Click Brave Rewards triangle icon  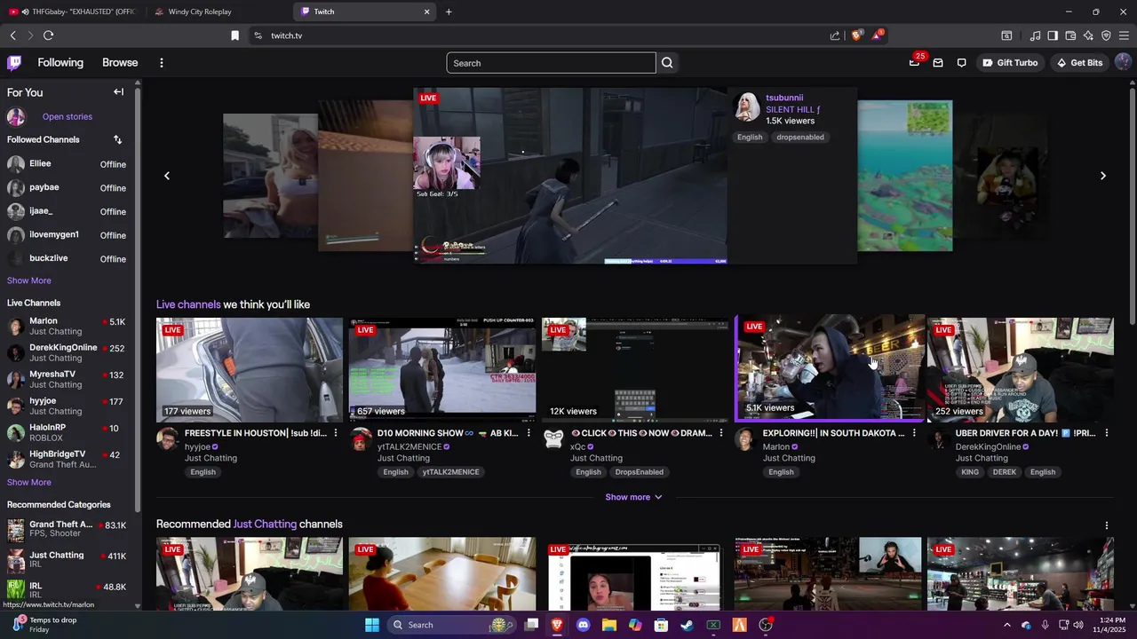(878, 35)
